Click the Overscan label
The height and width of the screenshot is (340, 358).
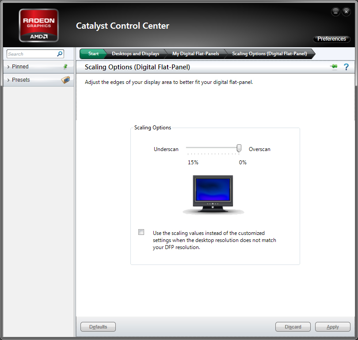[259, 149]
